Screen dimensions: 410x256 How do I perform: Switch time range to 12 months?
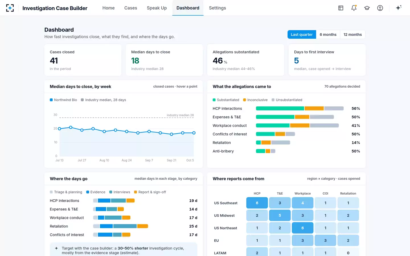click(x=352, y=34)
